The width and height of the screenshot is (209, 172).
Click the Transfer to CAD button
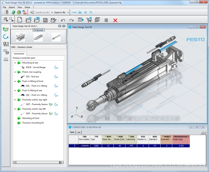tap(40, 13)
